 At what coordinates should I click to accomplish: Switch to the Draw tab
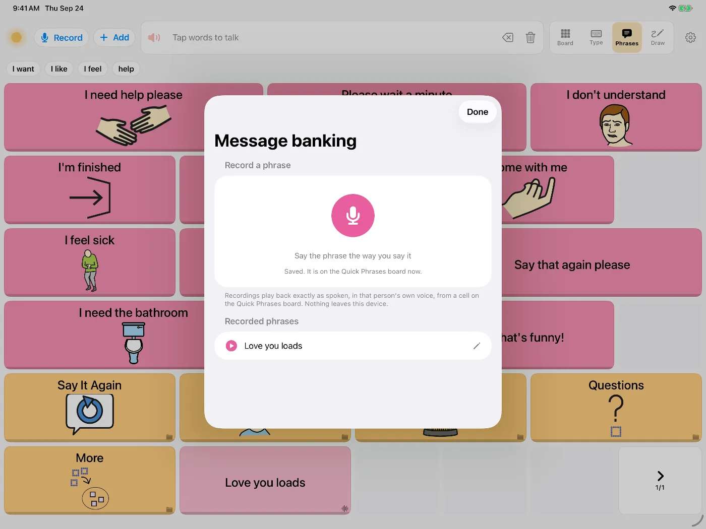click(658, 37)
